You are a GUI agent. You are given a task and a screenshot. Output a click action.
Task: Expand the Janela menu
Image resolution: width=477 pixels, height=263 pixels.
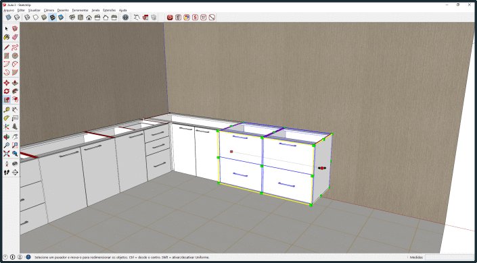95,10
